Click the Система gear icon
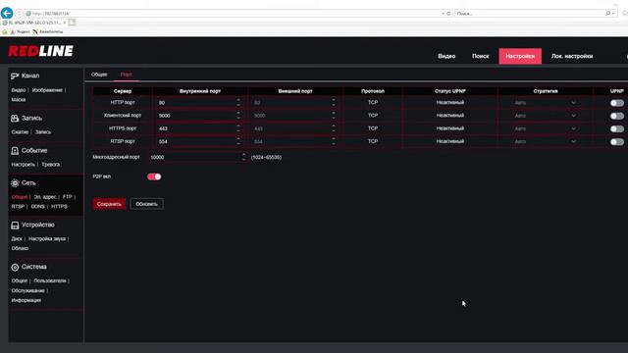 [15, 267]
